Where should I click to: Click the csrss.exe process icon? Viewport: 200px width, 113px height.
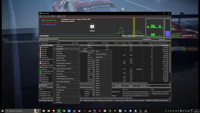40,53
